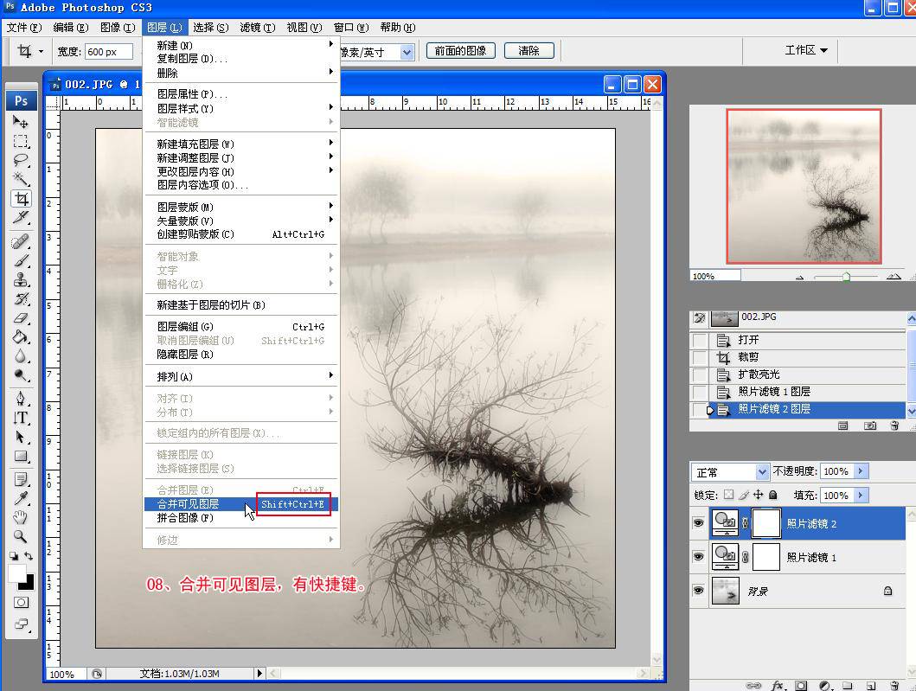Image resolution: width=916 pixels, height=691 pixels.
Task: Select the Crop tool in the toolbox
Action: pyautogui.click(x=21, y=199)
